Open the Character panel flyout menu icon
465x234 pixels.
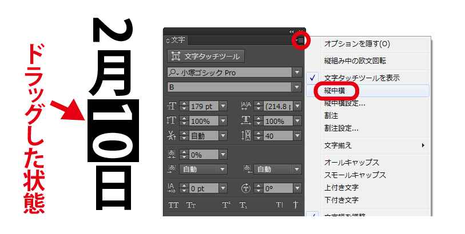(301, 40)
